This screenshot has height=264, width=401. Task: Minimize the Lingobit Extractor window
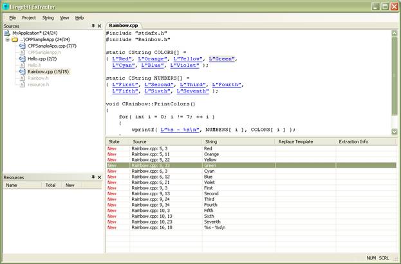376,7
